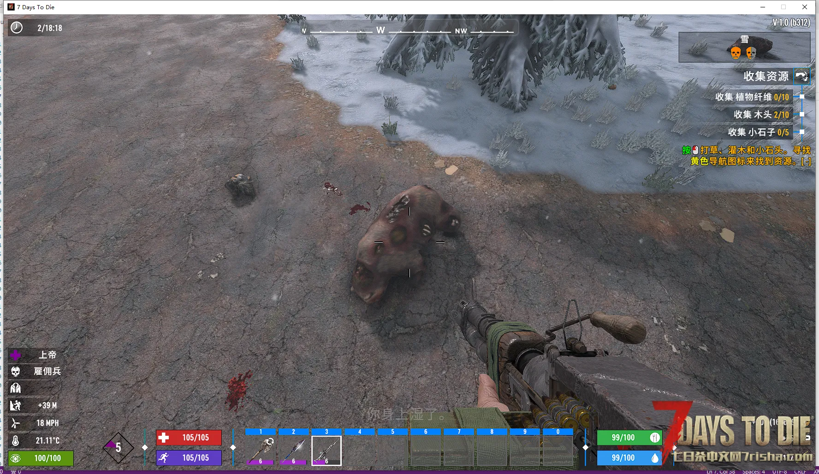Viewport: 819px width, 474px height.
Task: Click the purple stamina bar 105/105
Action: (x=189, y=458)
